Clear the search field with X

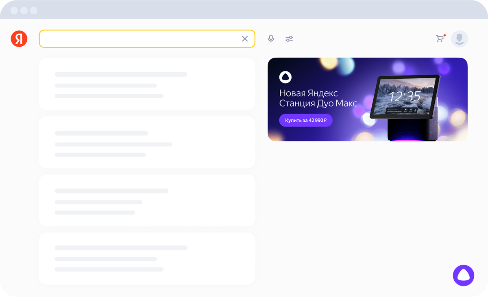click(x=245, y=39)
